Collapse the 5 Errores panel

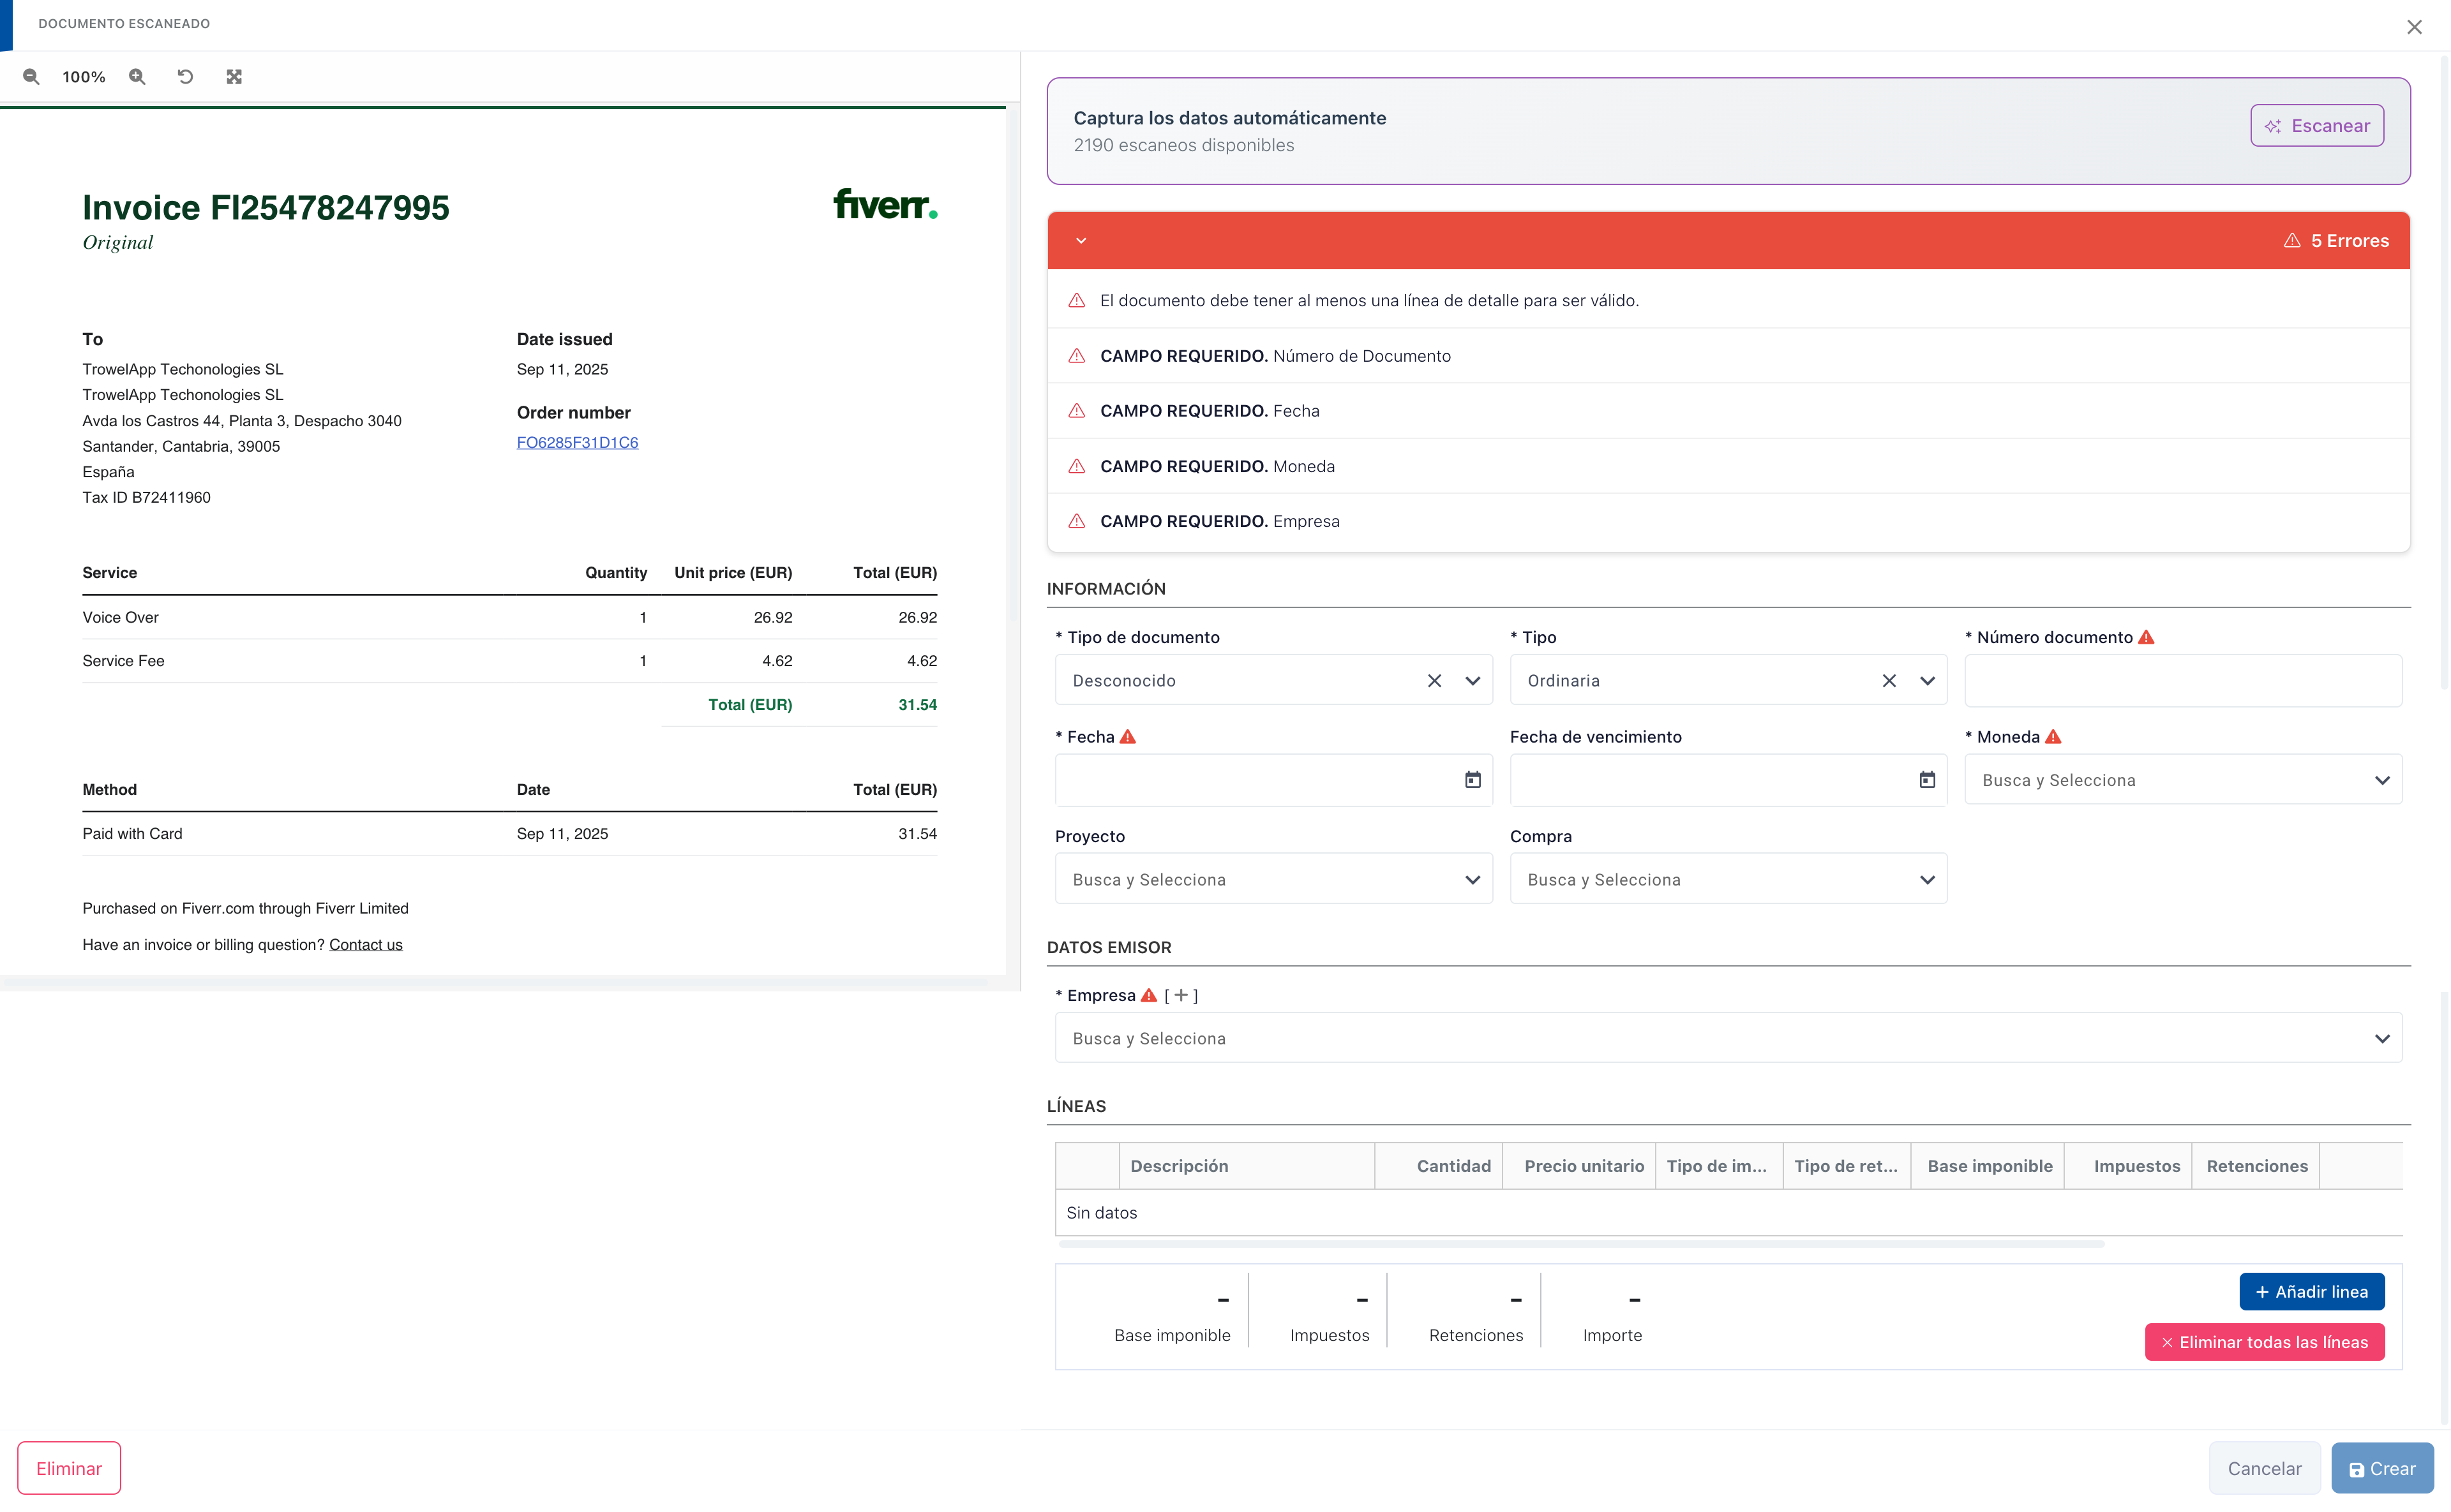(1081, 241)
